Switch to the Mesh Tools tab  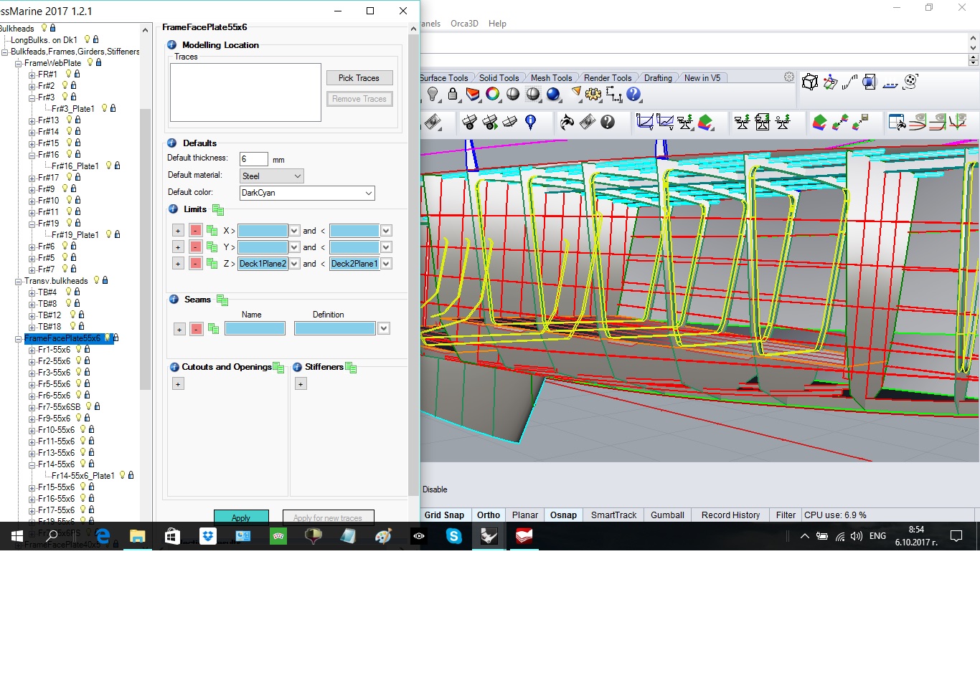point(551,78)
